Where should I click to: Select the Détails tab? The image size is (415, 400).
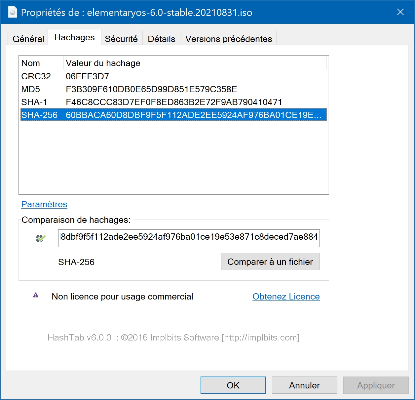click(161, 39)
